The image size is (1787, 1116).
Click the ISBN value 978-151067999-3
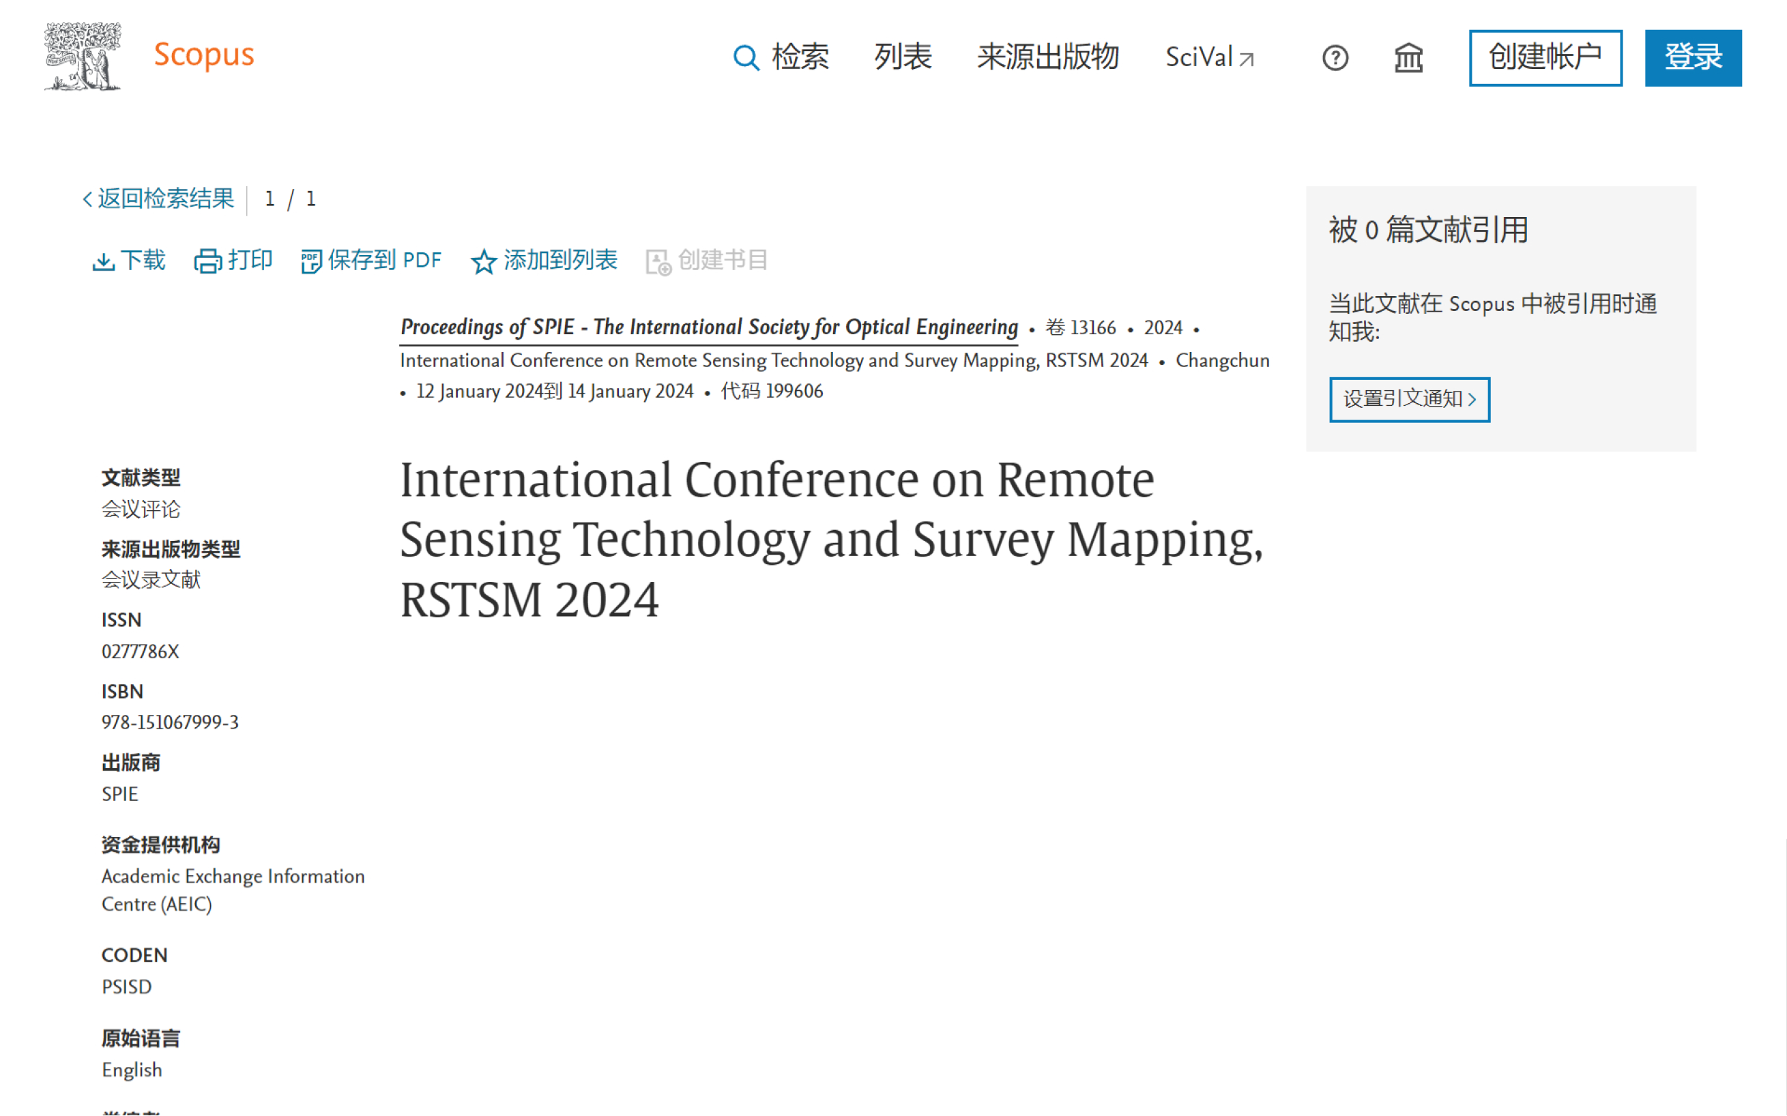tap(170, 722)
